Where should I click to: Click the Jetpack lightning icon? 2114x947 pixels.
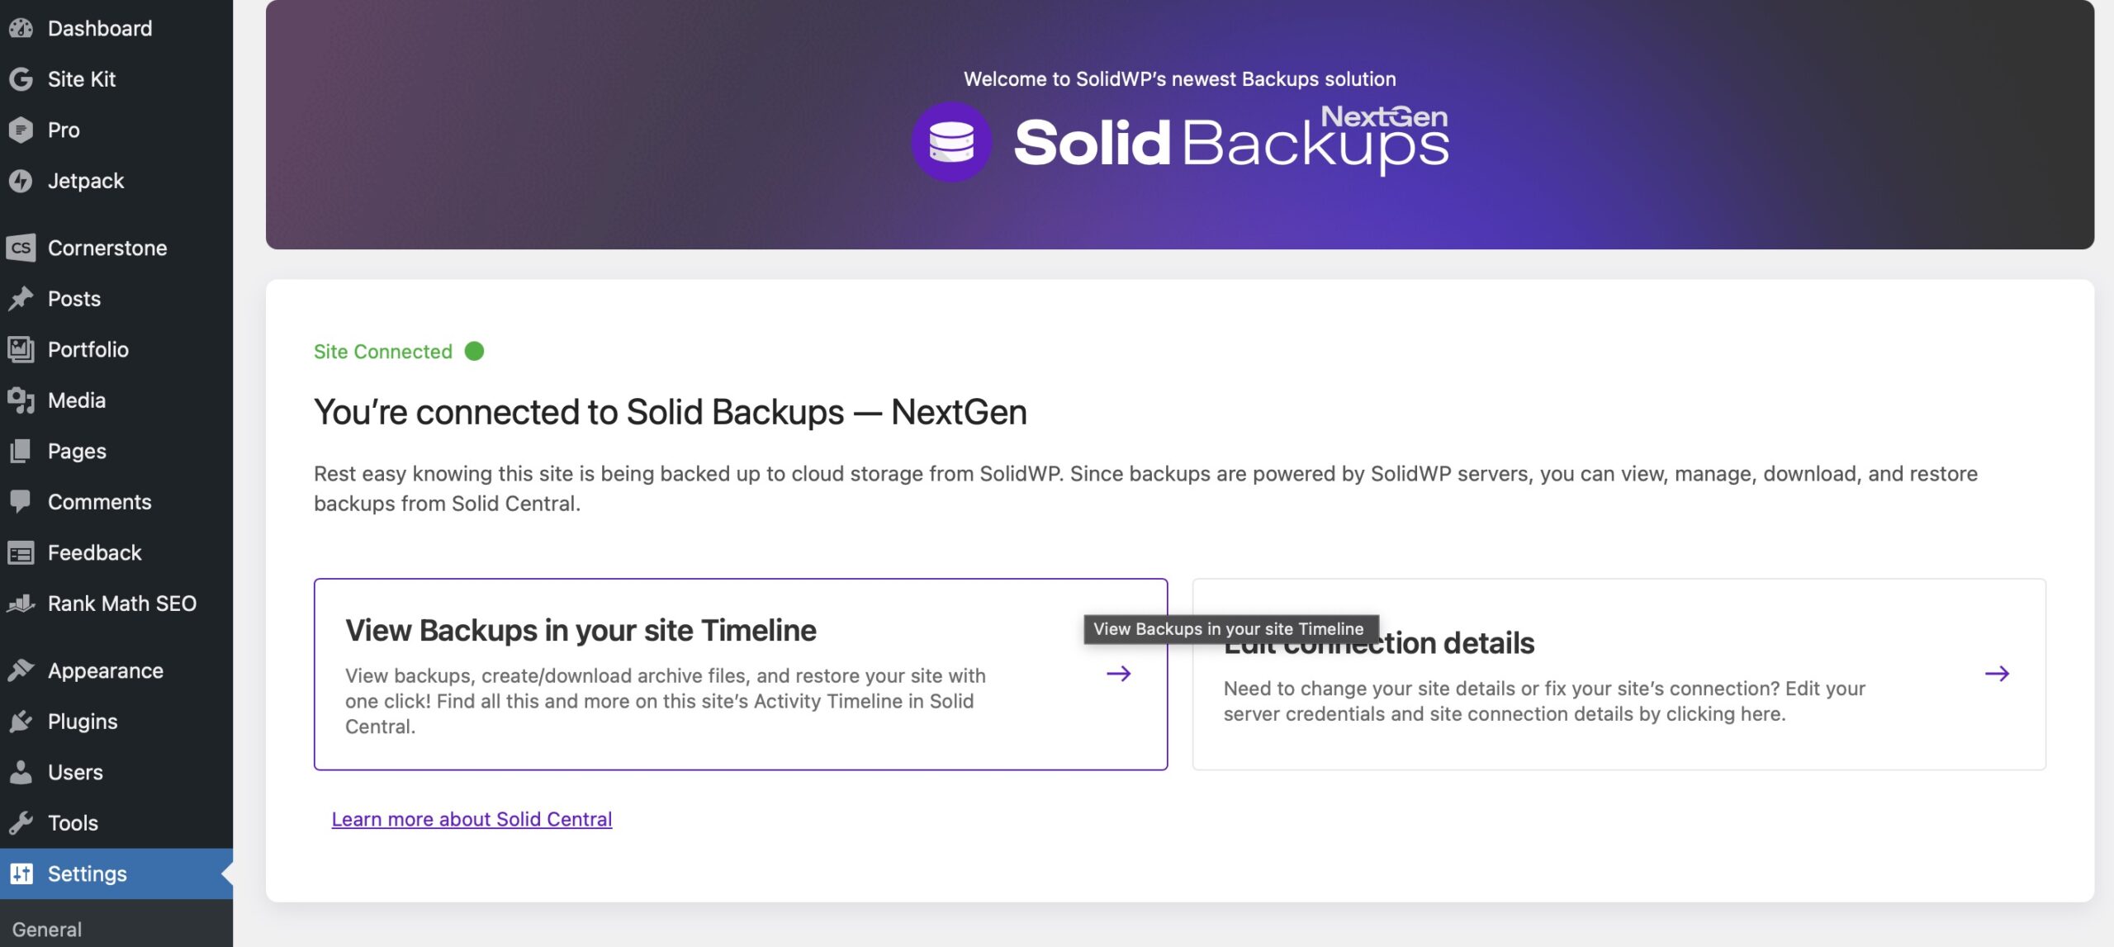[21, 181]
